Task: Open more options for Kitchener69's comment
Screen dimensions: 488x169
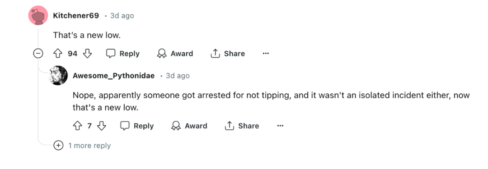Action: [x=266, y=54]
